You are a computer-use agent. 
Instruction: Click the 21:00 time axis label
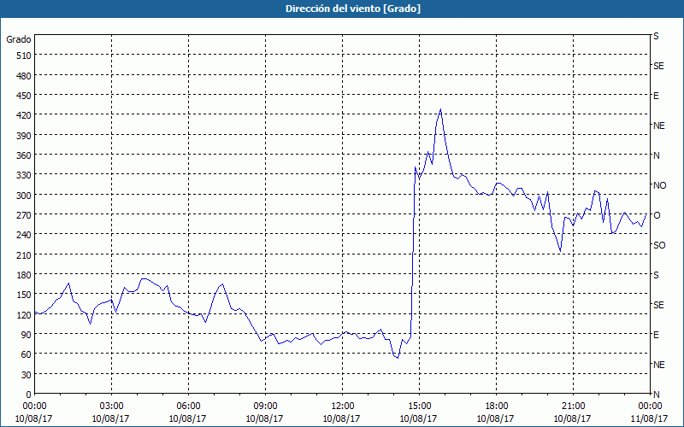point(573,407)
